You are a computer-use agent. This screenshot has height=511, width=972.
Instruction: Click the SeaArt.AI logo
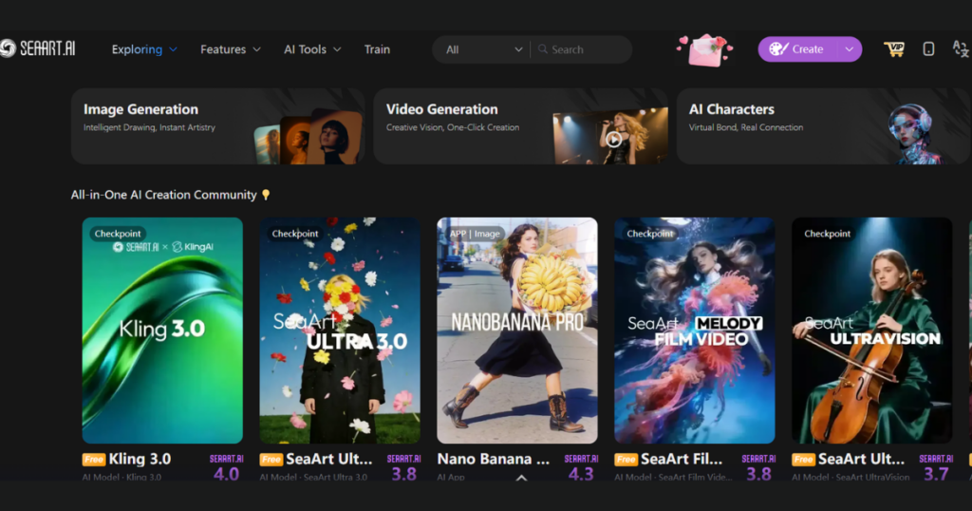(38, 49)
